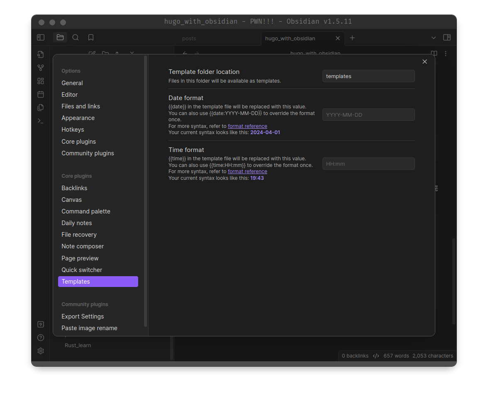Click Date format's format reference link
The width and height of the screenshot is (488, 402).
247,126
